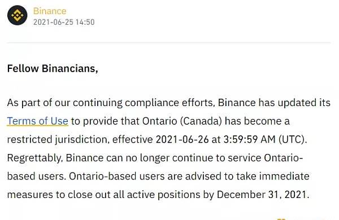
Task: Click the time 3:59:59 AM text
Action: tap(250, 139)
